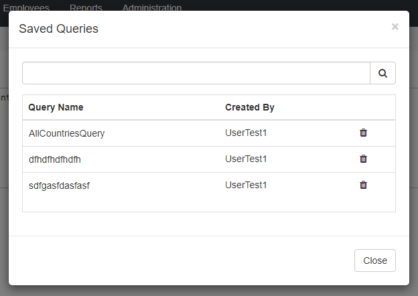Go to the Administration menu item
This screenshot has width=418, height=296.
click(151, 7)
